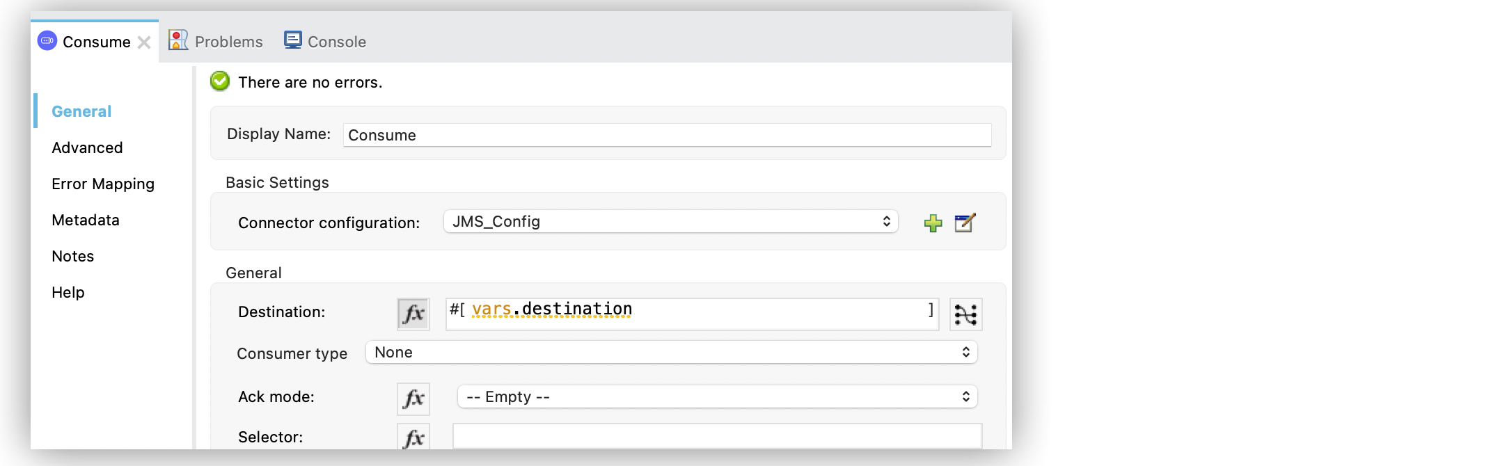
Task: Click the Problems tab icon
Action: tap(178, 40)
